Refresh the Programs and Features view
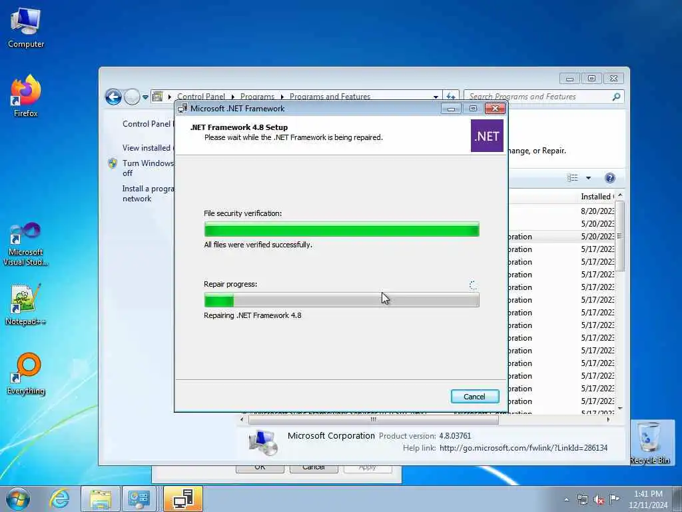The width and height of the screenshot is (682, 512). (x=451, y=96)
